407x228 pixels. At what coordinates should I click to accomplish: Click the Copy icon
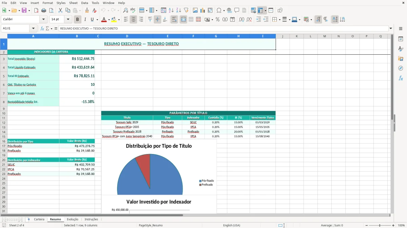click(x=68, y=10)
